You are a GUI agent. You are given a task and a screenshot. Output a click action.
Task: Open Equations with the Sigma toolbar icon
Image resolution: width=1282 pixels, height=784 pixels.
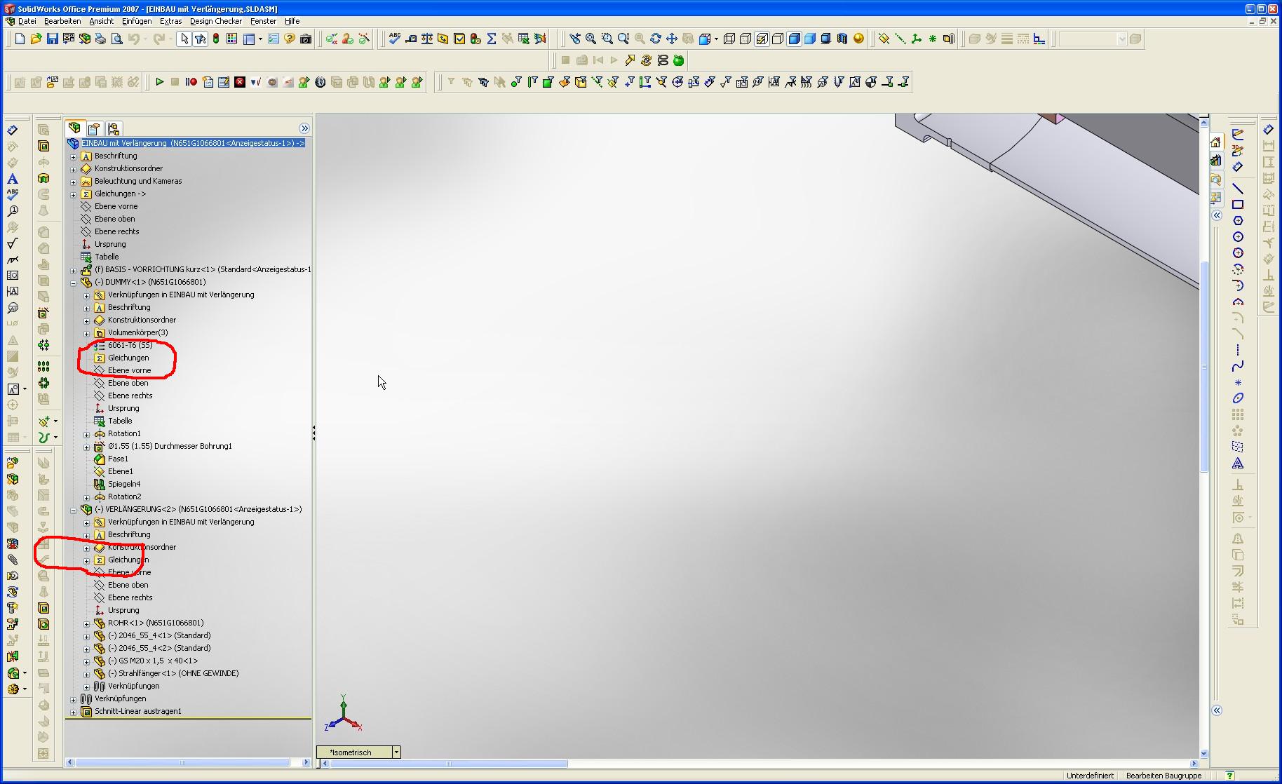[x=492, y=39]
